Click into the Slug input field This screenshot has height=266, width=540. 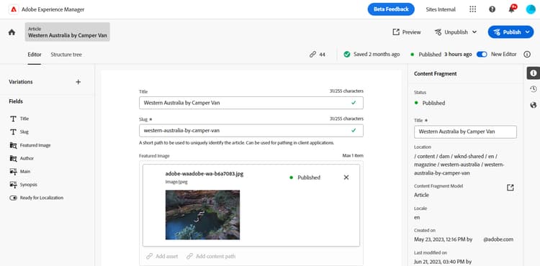point(251,131)
